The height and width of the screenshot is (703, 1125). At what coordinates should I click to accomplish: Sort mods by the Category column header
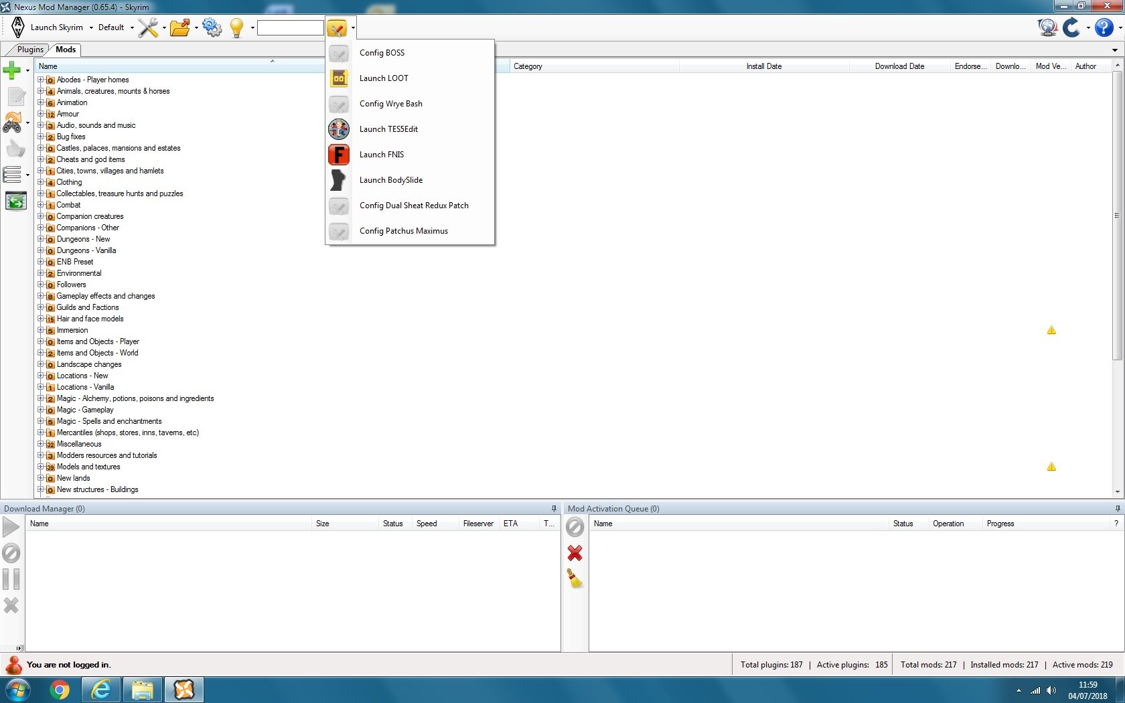[595, 66]
